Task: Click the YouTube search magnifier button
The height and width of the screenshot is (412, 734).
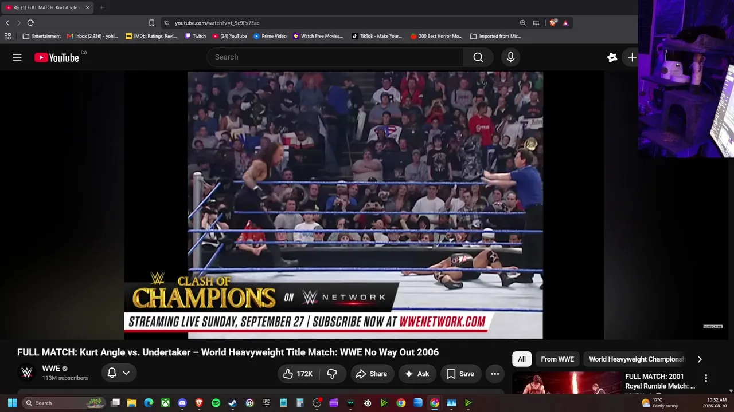Action: (478, 57)
